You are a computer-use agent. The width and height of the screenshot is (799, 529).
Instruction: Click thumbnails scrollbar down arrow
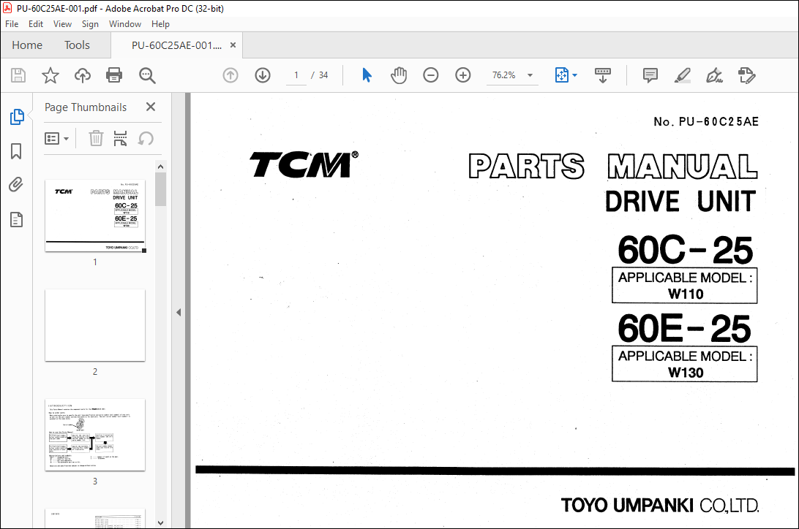pyautogui.click(x=160, y=522)
